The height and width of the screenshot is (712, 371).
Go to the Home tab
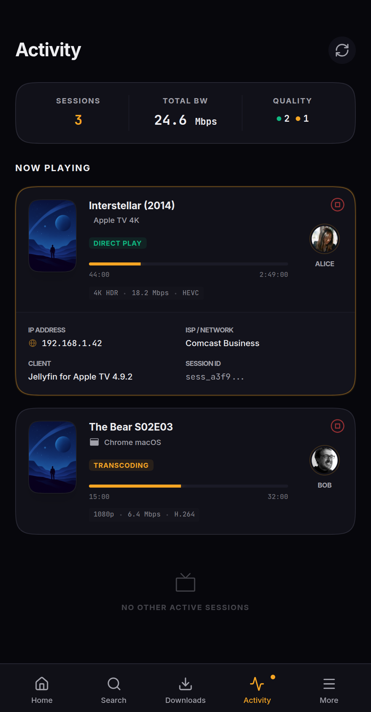(x=42, y=690)
